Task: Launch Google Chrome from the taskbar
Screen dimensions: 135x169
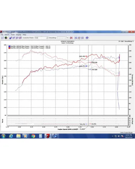Action: 33,136
